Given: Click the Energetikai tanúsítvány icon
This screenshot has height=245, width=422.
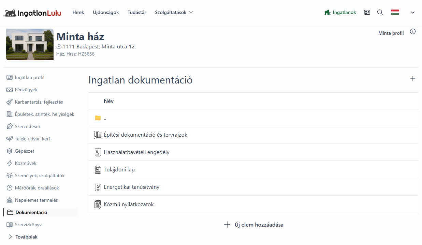Looking at the screenshot, I should [x=98, y=187].
